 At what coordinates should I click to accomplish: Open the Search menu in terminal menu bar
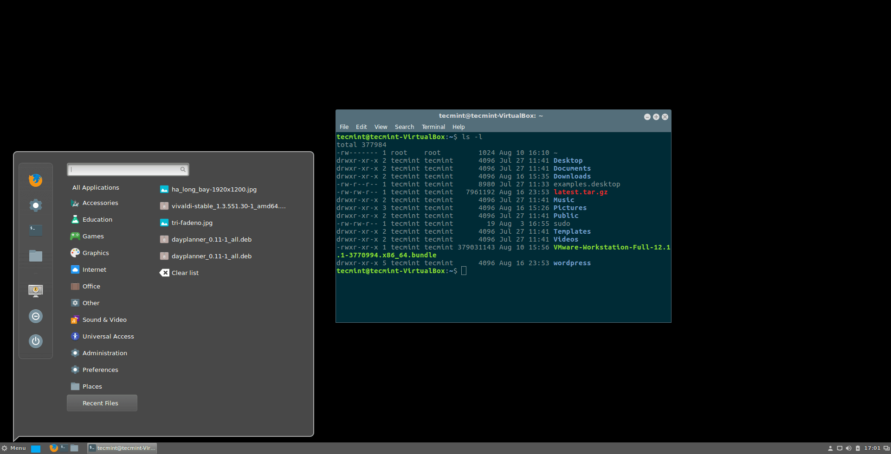[404, 127]
